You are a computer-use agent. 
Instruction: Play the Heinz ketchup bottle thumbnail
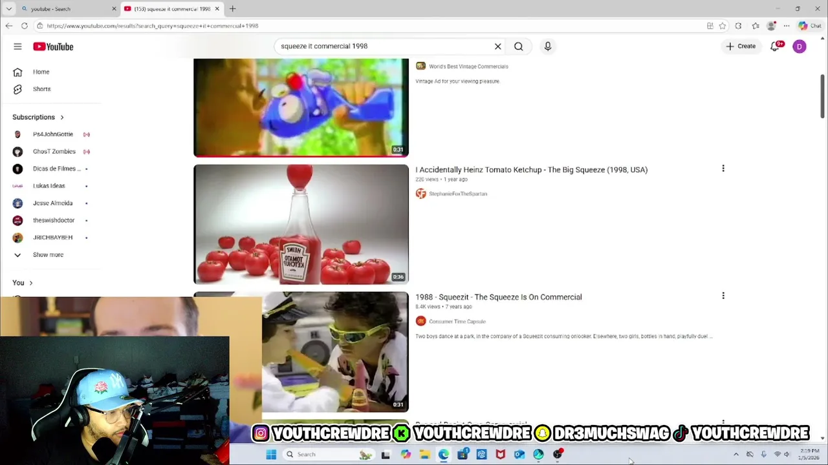[x=301, y=224]
